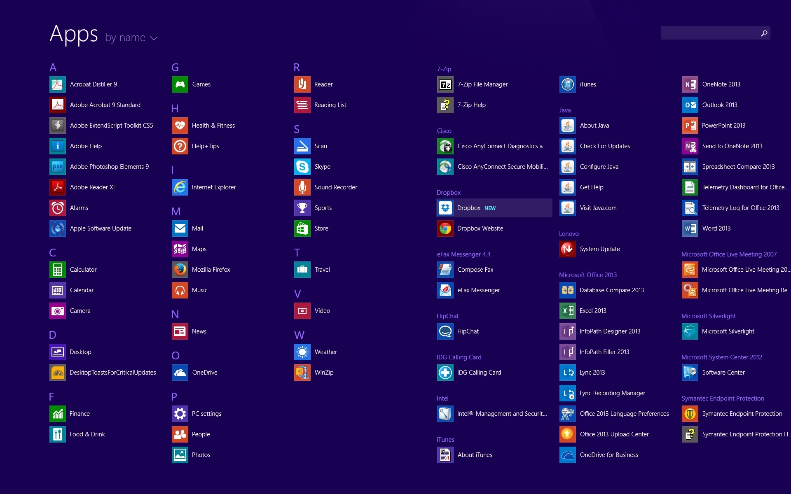Open the Compose Fax entry
The height and width of the screenshot is (494, 791).
[466, 270]
